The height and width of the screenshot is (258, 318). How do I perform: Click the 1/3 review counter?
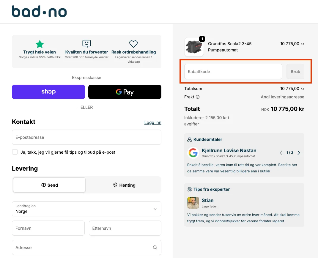tap(290, 153)
